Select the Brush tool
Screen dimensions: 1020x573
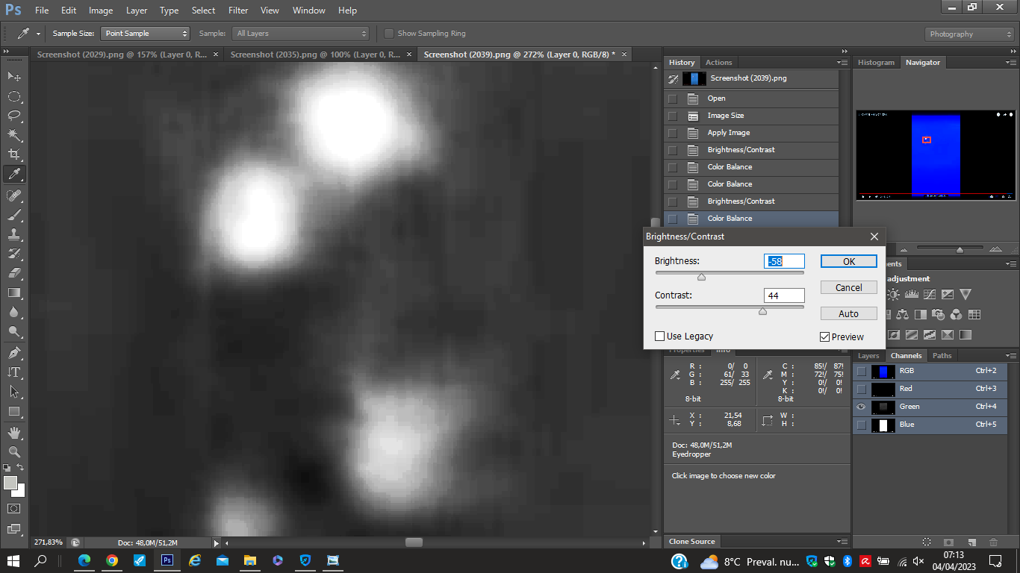click(x=14, y=215)
